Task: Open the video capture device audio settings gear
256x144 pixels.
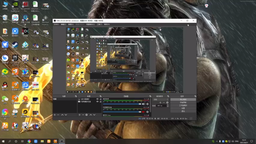Action: coord(148,112)
